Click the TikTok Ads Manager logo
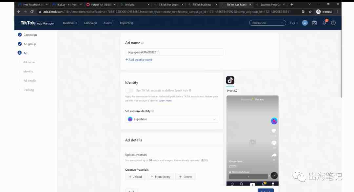The height and width of the screenshot is (192, 354). (x=37, y=23)
